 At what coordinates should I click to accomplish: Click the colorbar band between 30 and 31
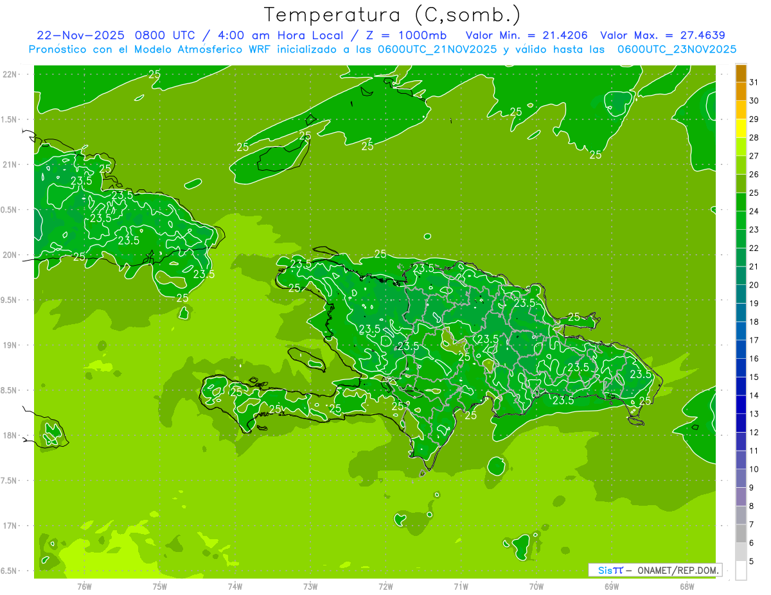[741, 92]
